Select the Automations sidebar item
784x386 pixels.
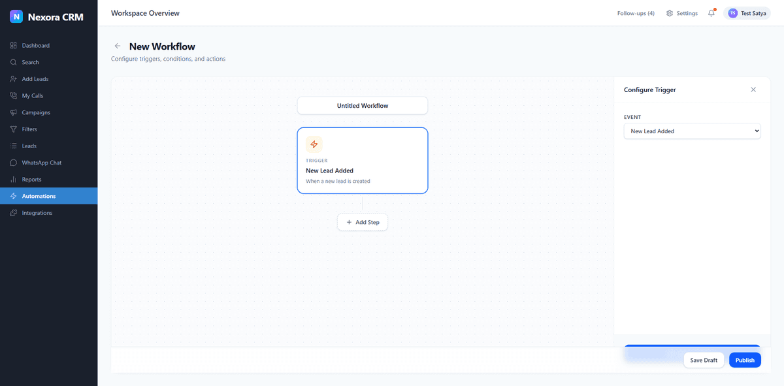pos(48,196)
